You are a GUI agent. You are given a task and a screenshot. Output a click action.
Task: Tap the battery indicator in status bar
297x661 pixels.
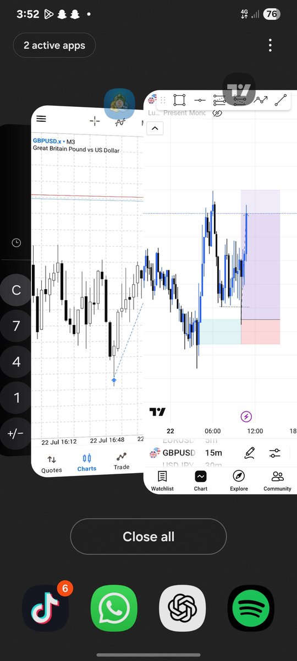point(271,14)
